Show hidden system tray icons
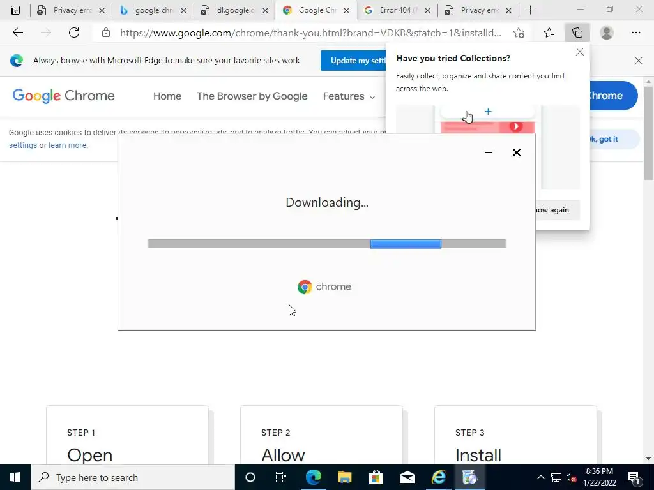 click(540, 477)
